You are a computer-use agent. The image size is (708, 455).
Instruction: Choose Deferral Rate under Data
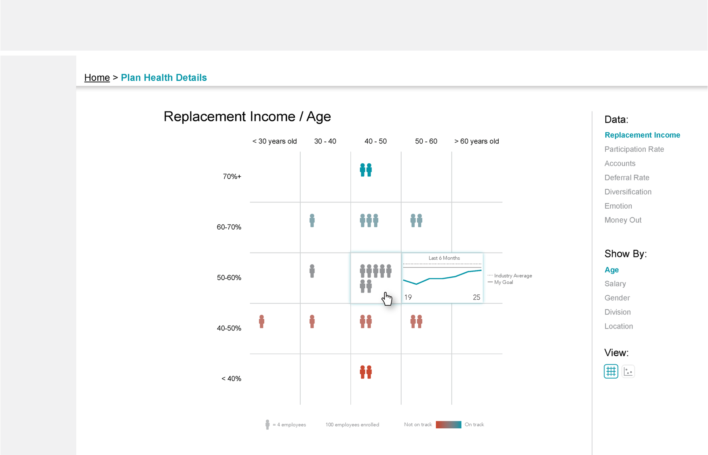click(x=627, y=178)
